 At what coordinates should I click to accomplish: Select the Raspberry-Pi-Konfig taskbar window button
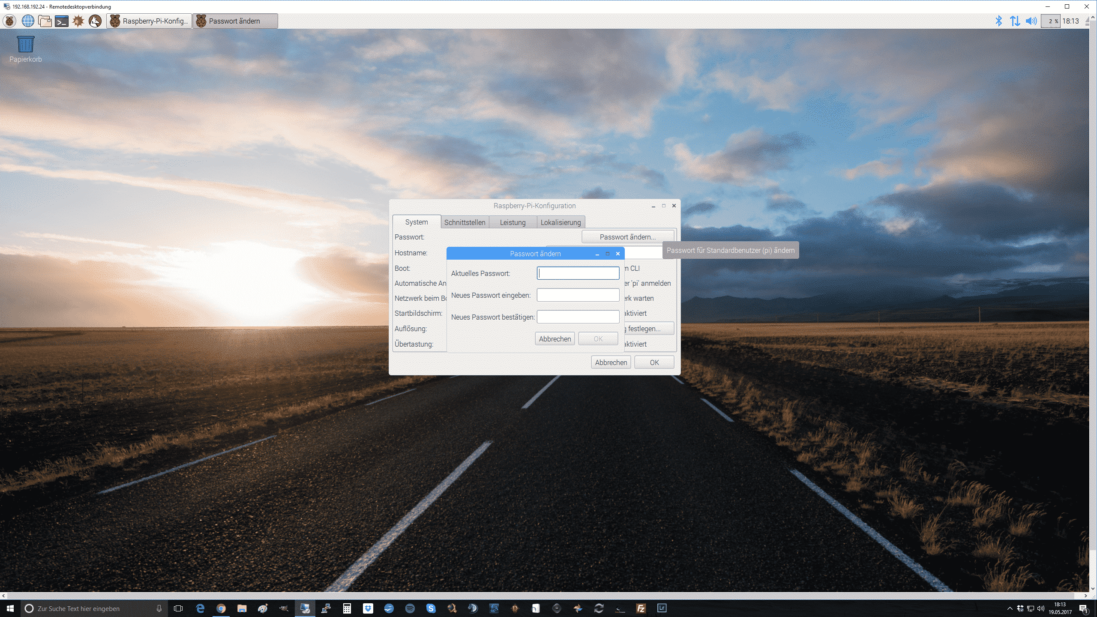[149, 21]
